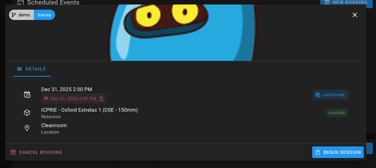This screenshot has width=376, height=168.
Task: Begin the session
Action: pyautogui.click(x=338, y=152)
